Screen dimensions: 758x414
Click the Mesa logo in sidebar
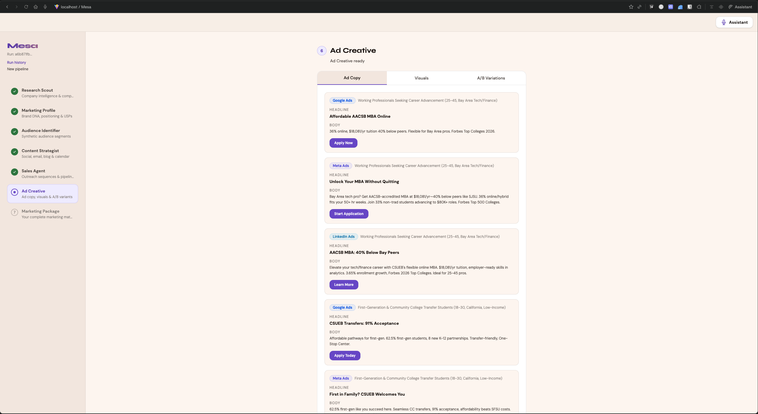pos(23,46)
